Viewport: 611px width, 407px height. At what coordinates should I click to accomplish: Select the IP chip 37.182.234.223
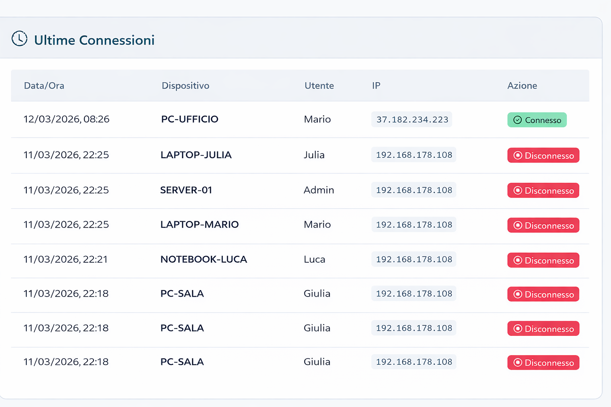[411, 119]
